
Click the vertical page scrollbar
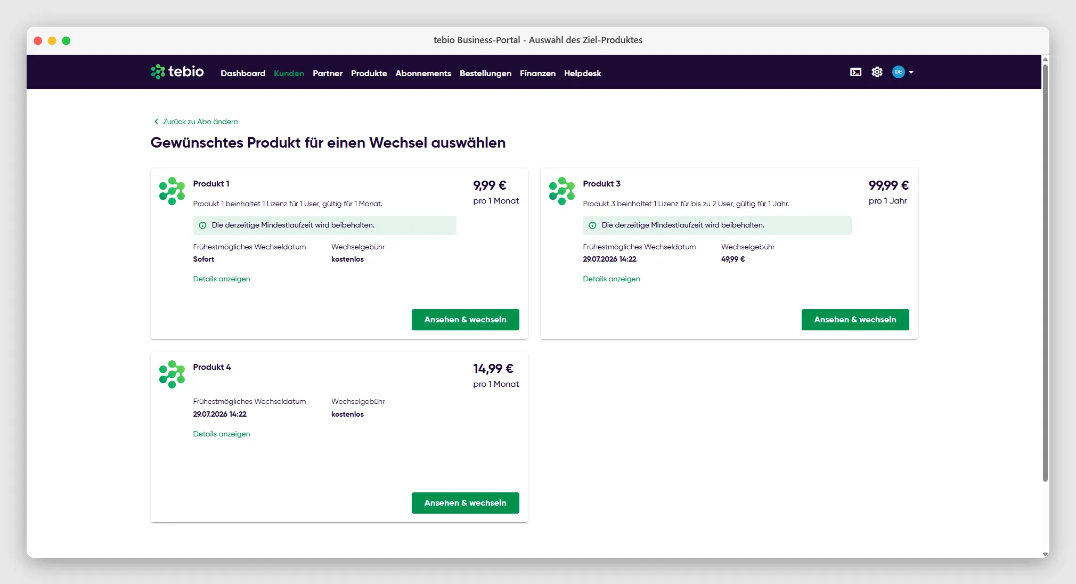1045,273
